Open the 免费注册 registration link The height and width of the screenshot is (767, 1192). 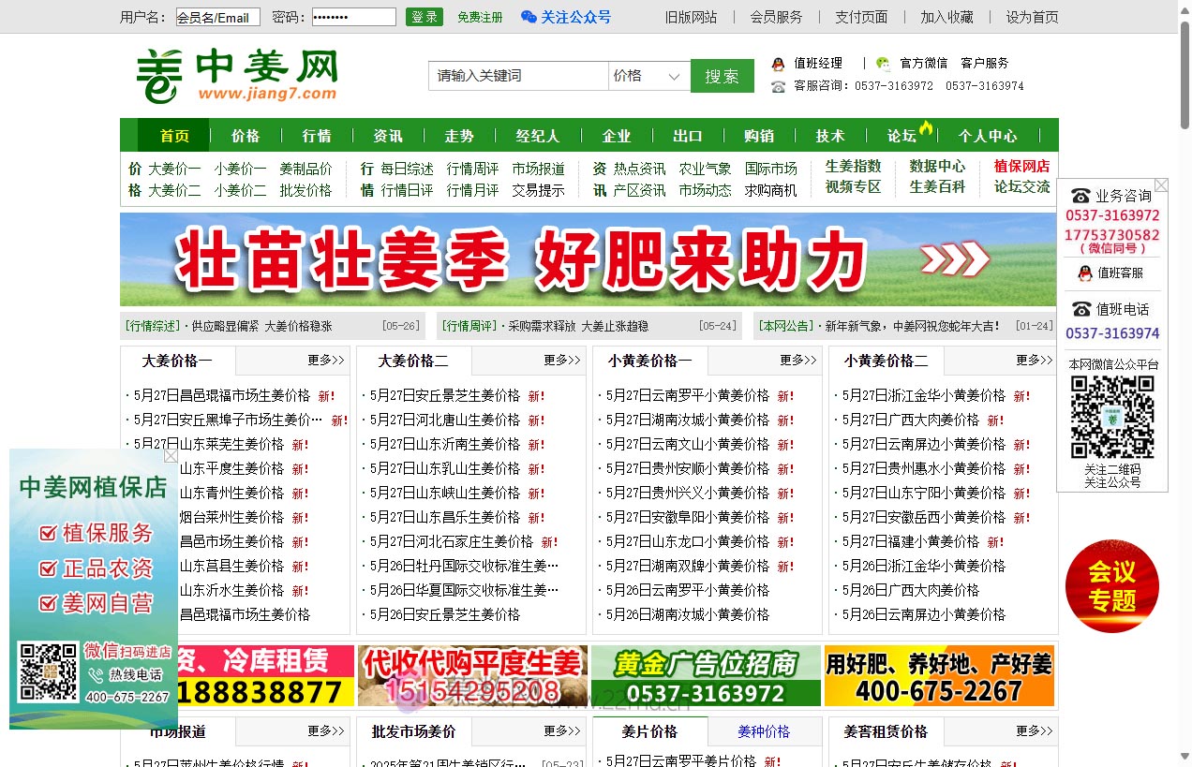(x=478, y=16)
